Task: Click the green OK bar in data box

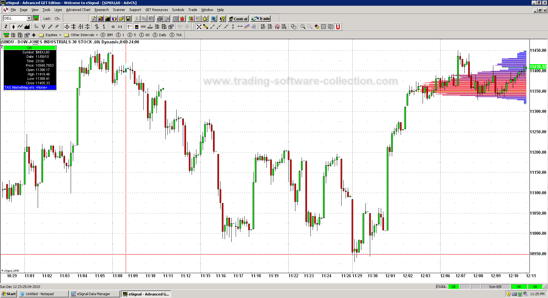Action: (x=30, y=48)
